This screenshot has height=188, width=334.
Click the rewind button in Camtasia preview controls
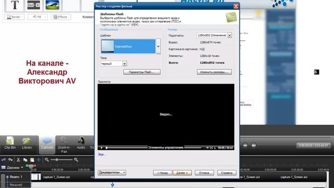coord(245,145)
